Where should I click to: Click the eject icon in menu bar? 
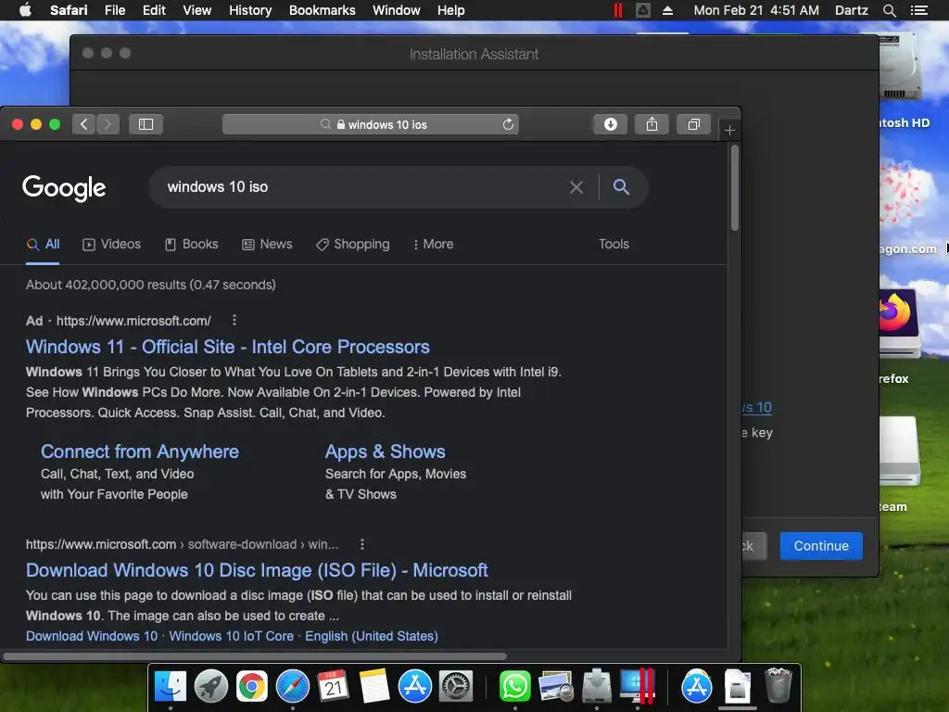667,10
